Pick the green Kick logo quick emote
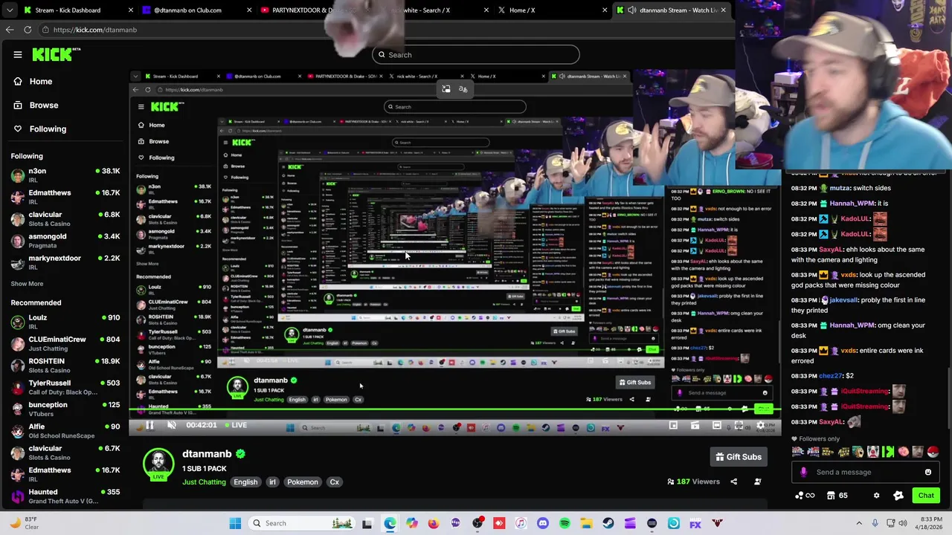 pyautogui.click(x=887, y=452)
